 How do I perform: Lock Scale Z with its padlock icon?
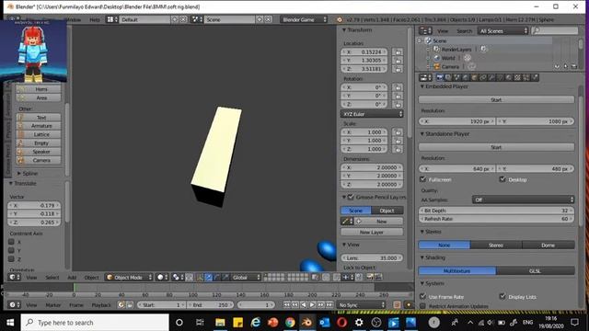coord(398,149)
